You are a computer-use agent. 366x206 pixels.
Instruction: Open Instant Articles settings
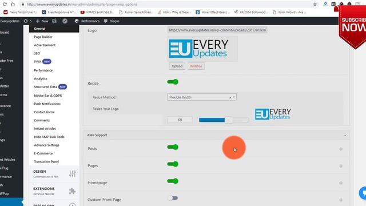pos(45,128)
